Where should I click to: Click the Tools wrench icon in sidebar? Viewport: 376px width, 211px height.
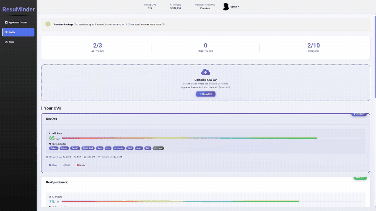tap(6, 42)
